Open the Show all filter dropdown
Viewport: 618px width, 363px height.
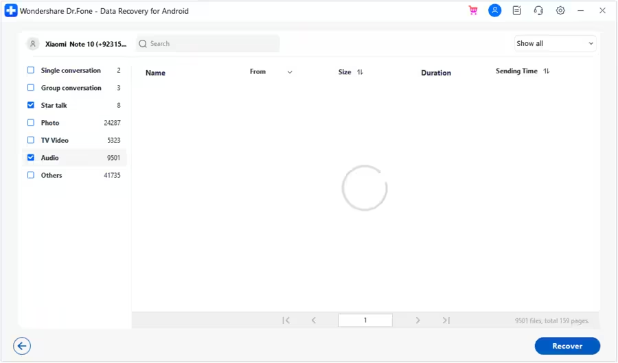pyautogui.click(x=555, y=44)
